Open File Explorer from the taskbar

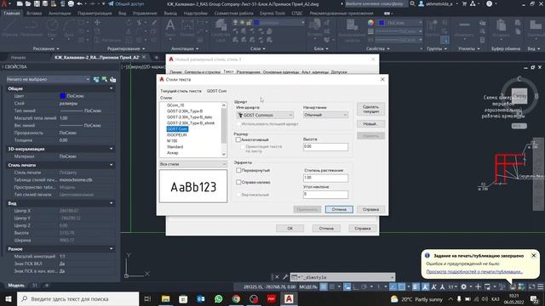[x=166, y=298]
